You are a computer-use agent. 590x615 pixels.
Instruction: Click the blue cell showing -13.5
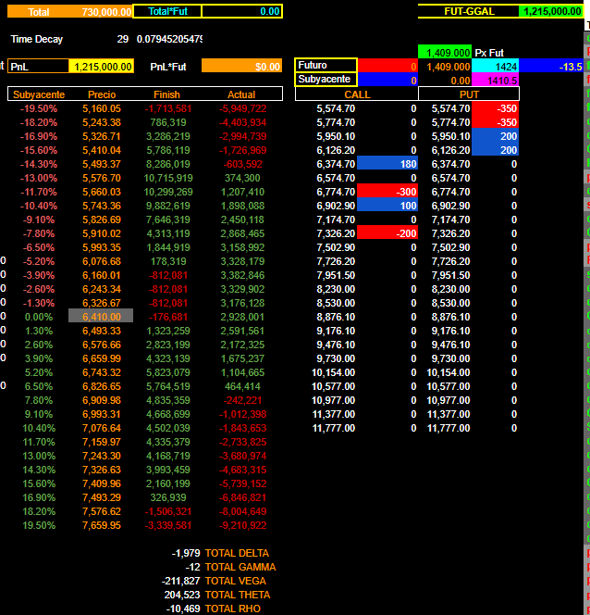[x=551, y=67]
